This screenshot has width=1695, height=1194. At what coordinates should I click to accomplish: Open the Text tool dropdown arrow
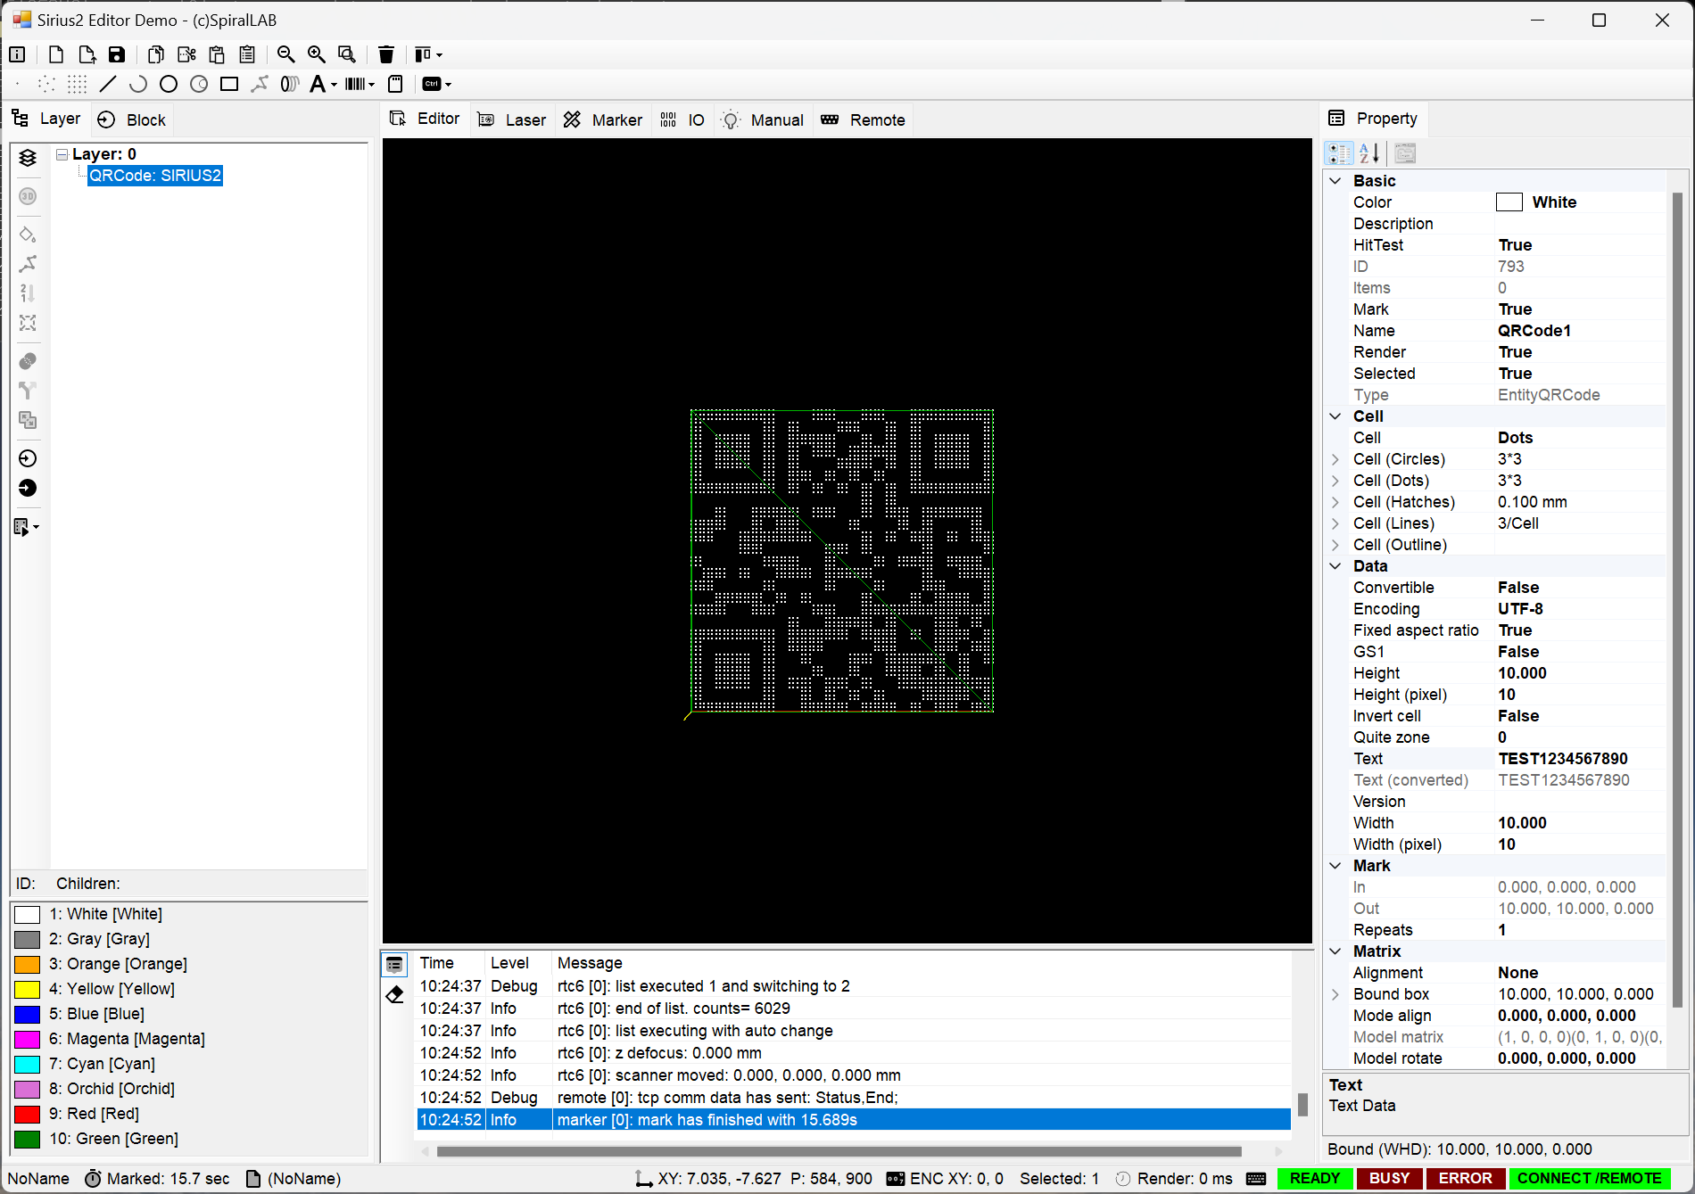[x=335, y=85]
